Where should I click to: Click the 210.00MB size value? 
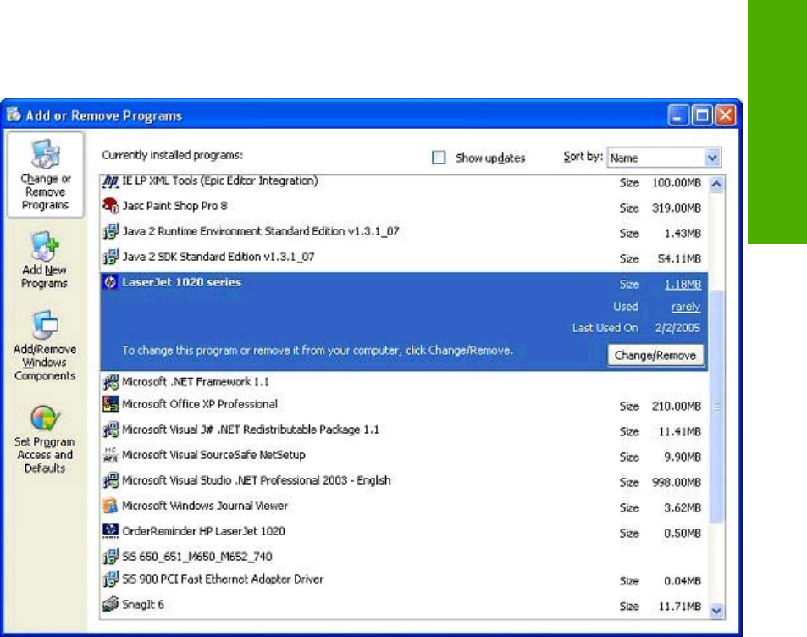(x=677, y=407)
